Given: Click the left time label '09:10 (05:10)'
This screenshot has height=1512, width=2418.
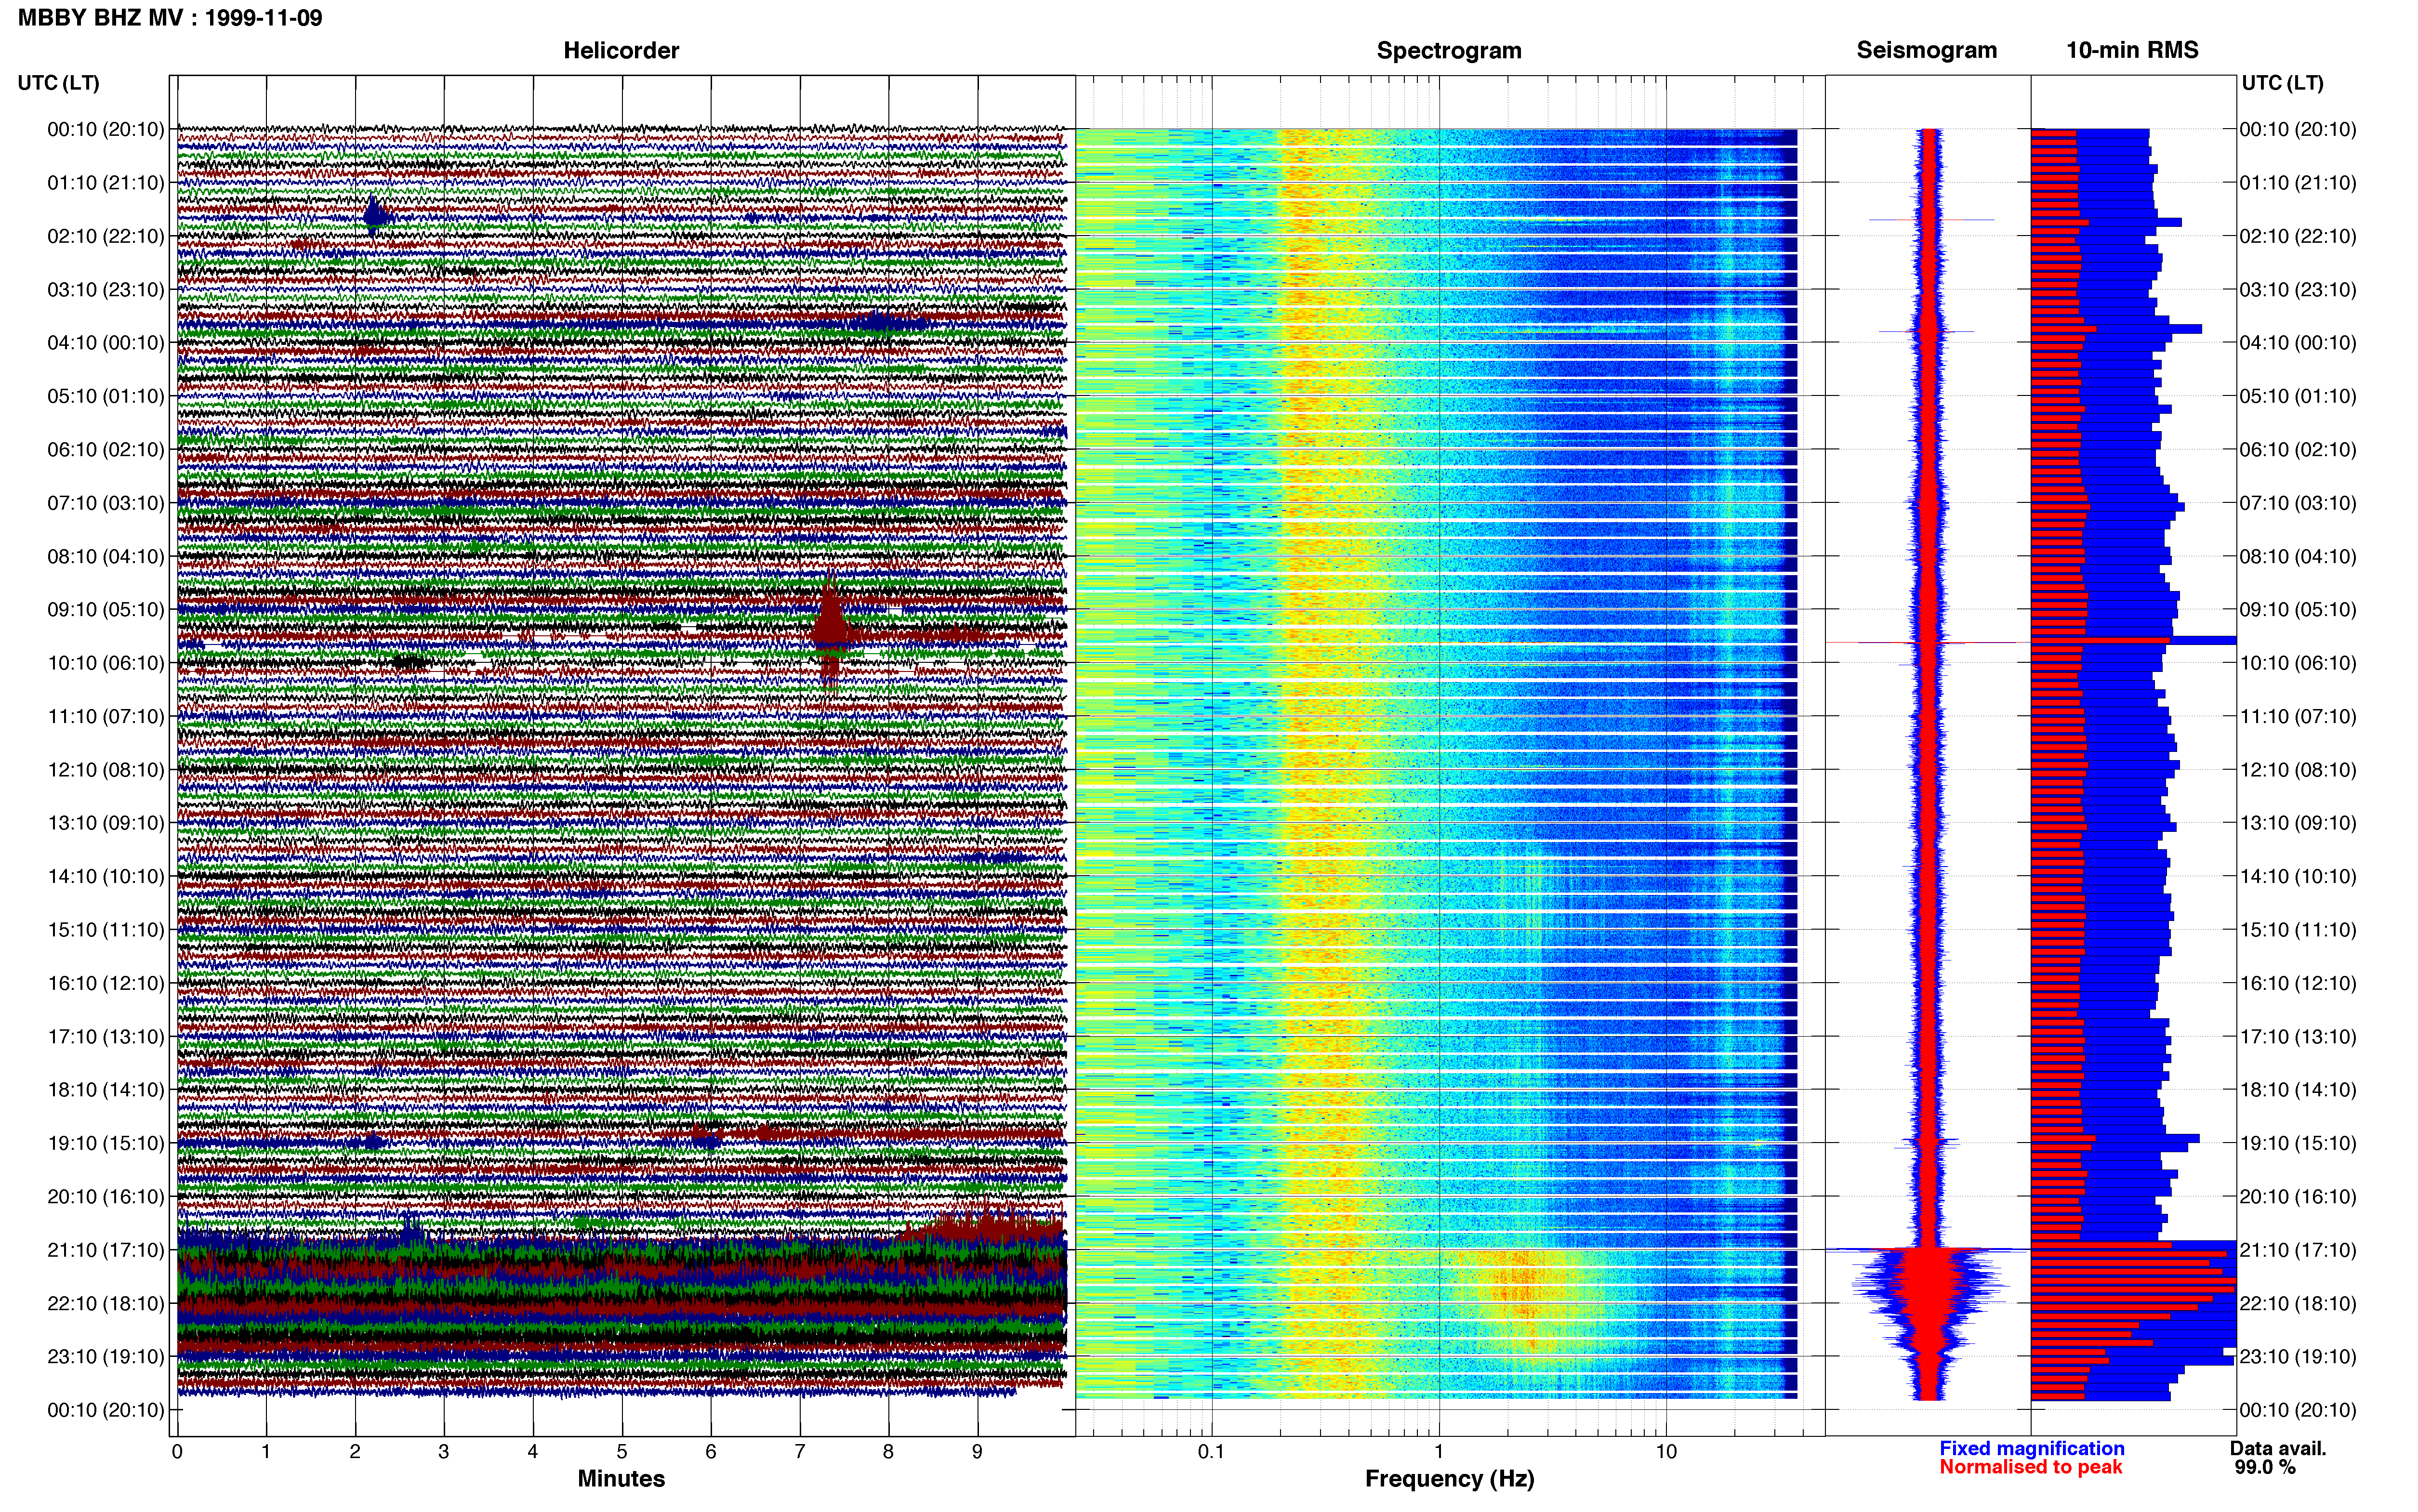Looking at the screenshot, I should click(x=105, y=610).
